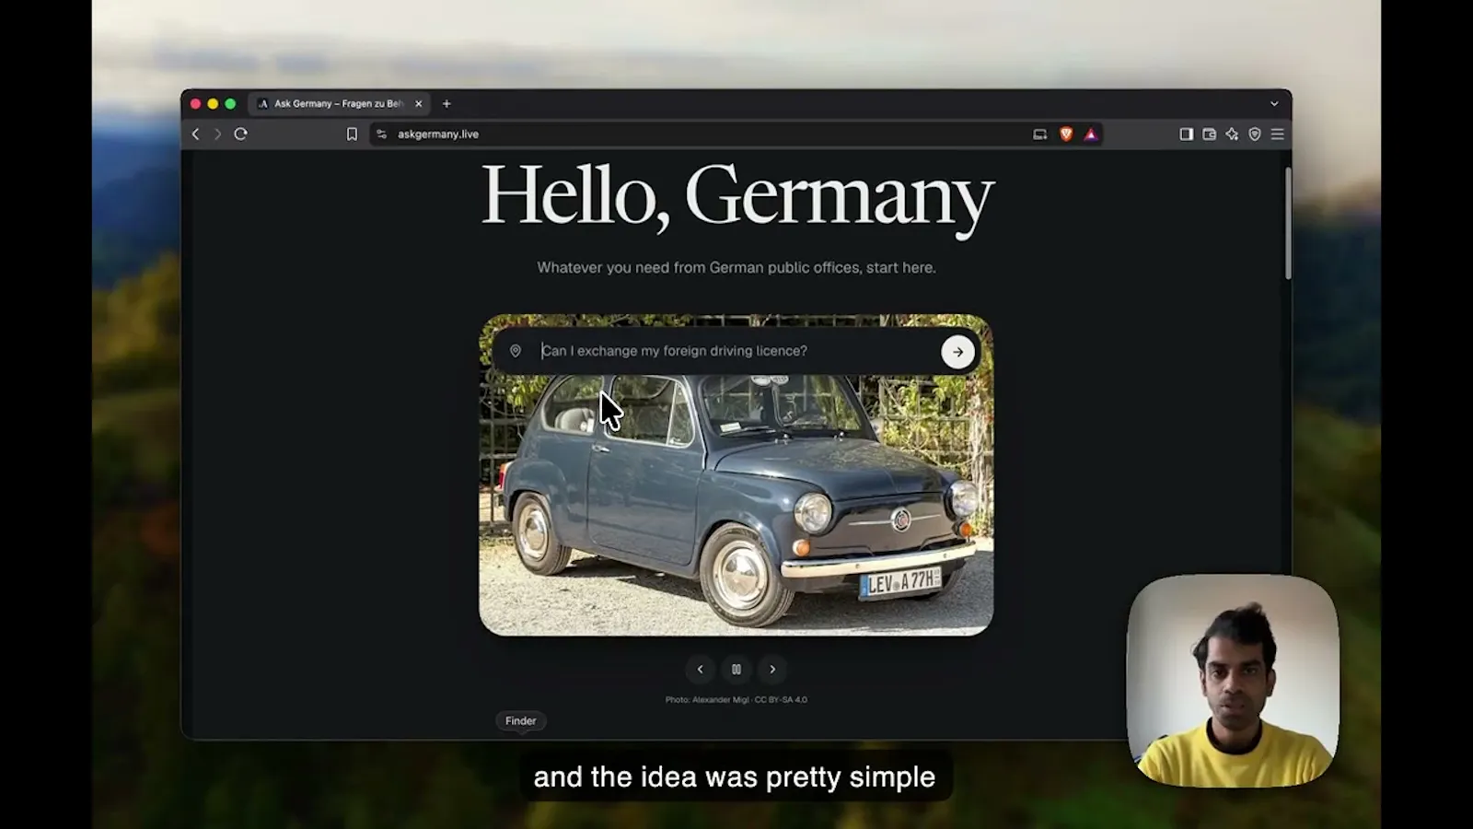Open the browser hamburger menu
1473x829 pixels.
click(x=1278, y=134)
